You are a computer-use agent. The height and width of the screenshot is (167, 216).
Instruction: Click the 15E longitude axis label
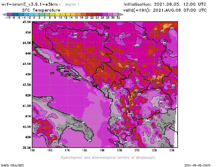[32, 150]
